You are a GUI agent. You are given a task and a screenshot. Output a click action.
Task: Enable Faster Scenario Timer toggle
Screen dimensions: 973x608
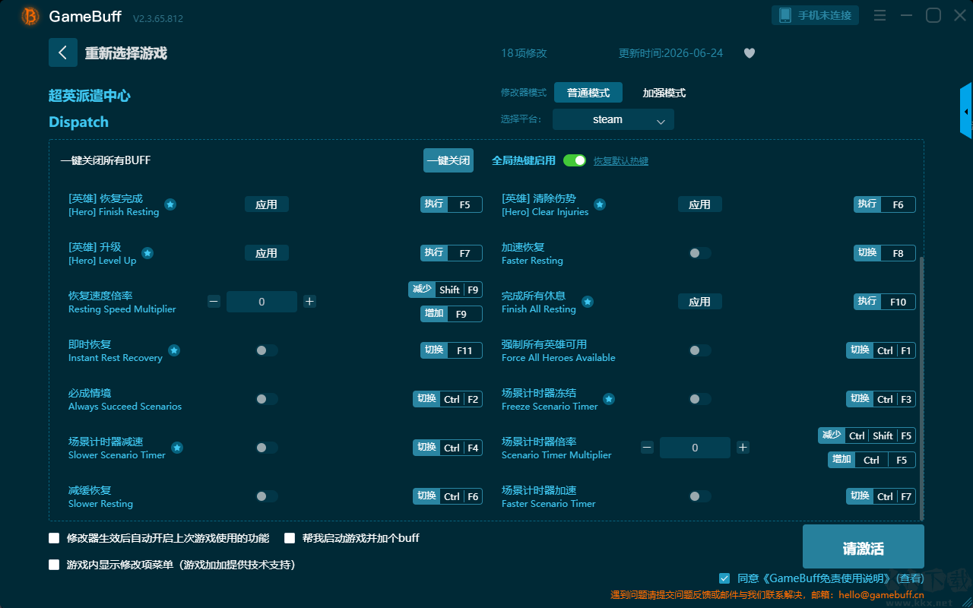(x=700, y=496)
